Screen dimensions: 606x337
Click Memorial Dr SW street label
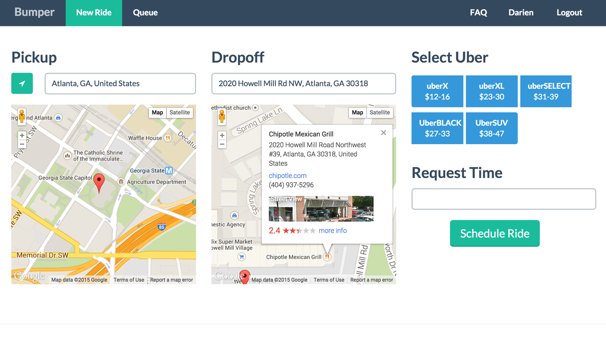pyautogui.click(x=42, y=255)
